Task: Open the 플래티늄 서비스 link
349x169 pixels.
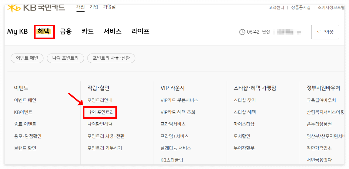Action: click(x=176, y=148)
